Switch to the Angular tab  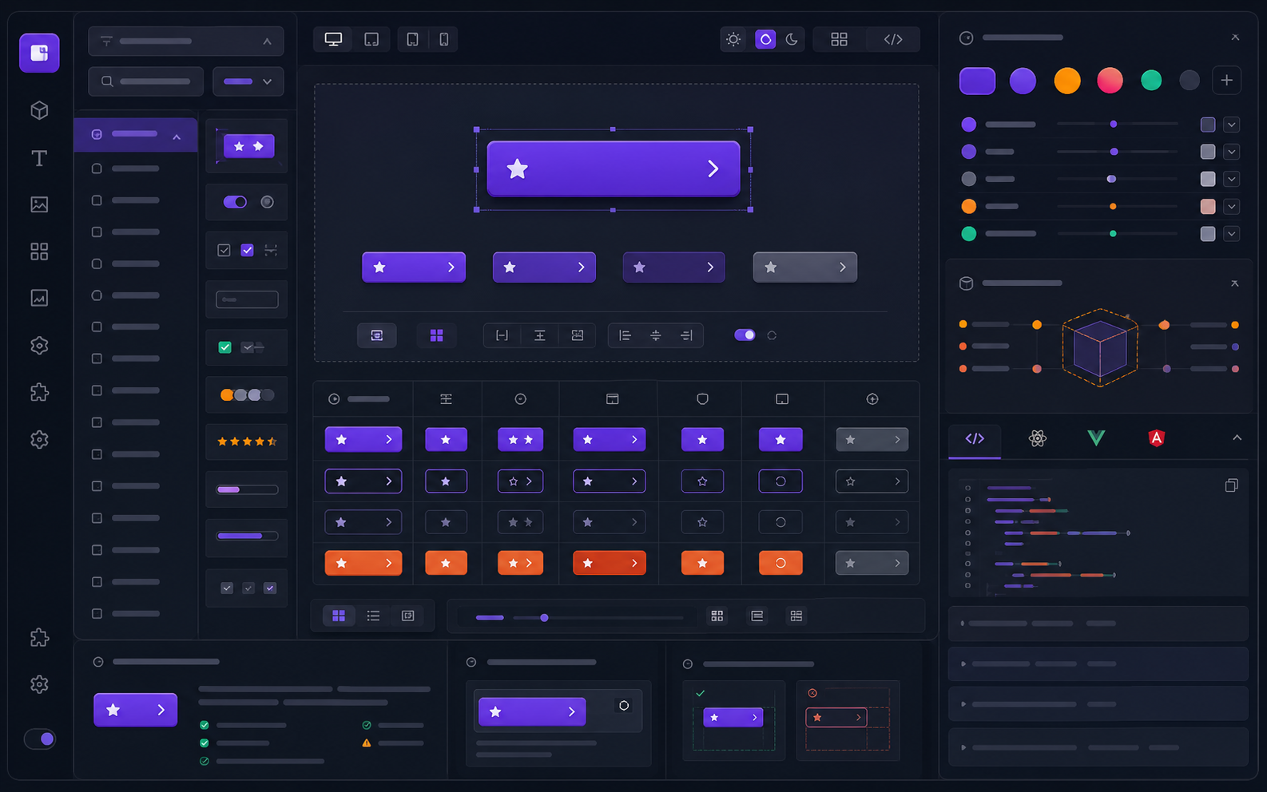(x=1156, y=438)
